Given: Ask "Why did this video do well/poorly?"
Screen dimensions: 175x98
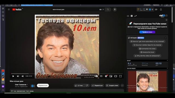Looking at the screenshot, I should [x=147, y=56].
